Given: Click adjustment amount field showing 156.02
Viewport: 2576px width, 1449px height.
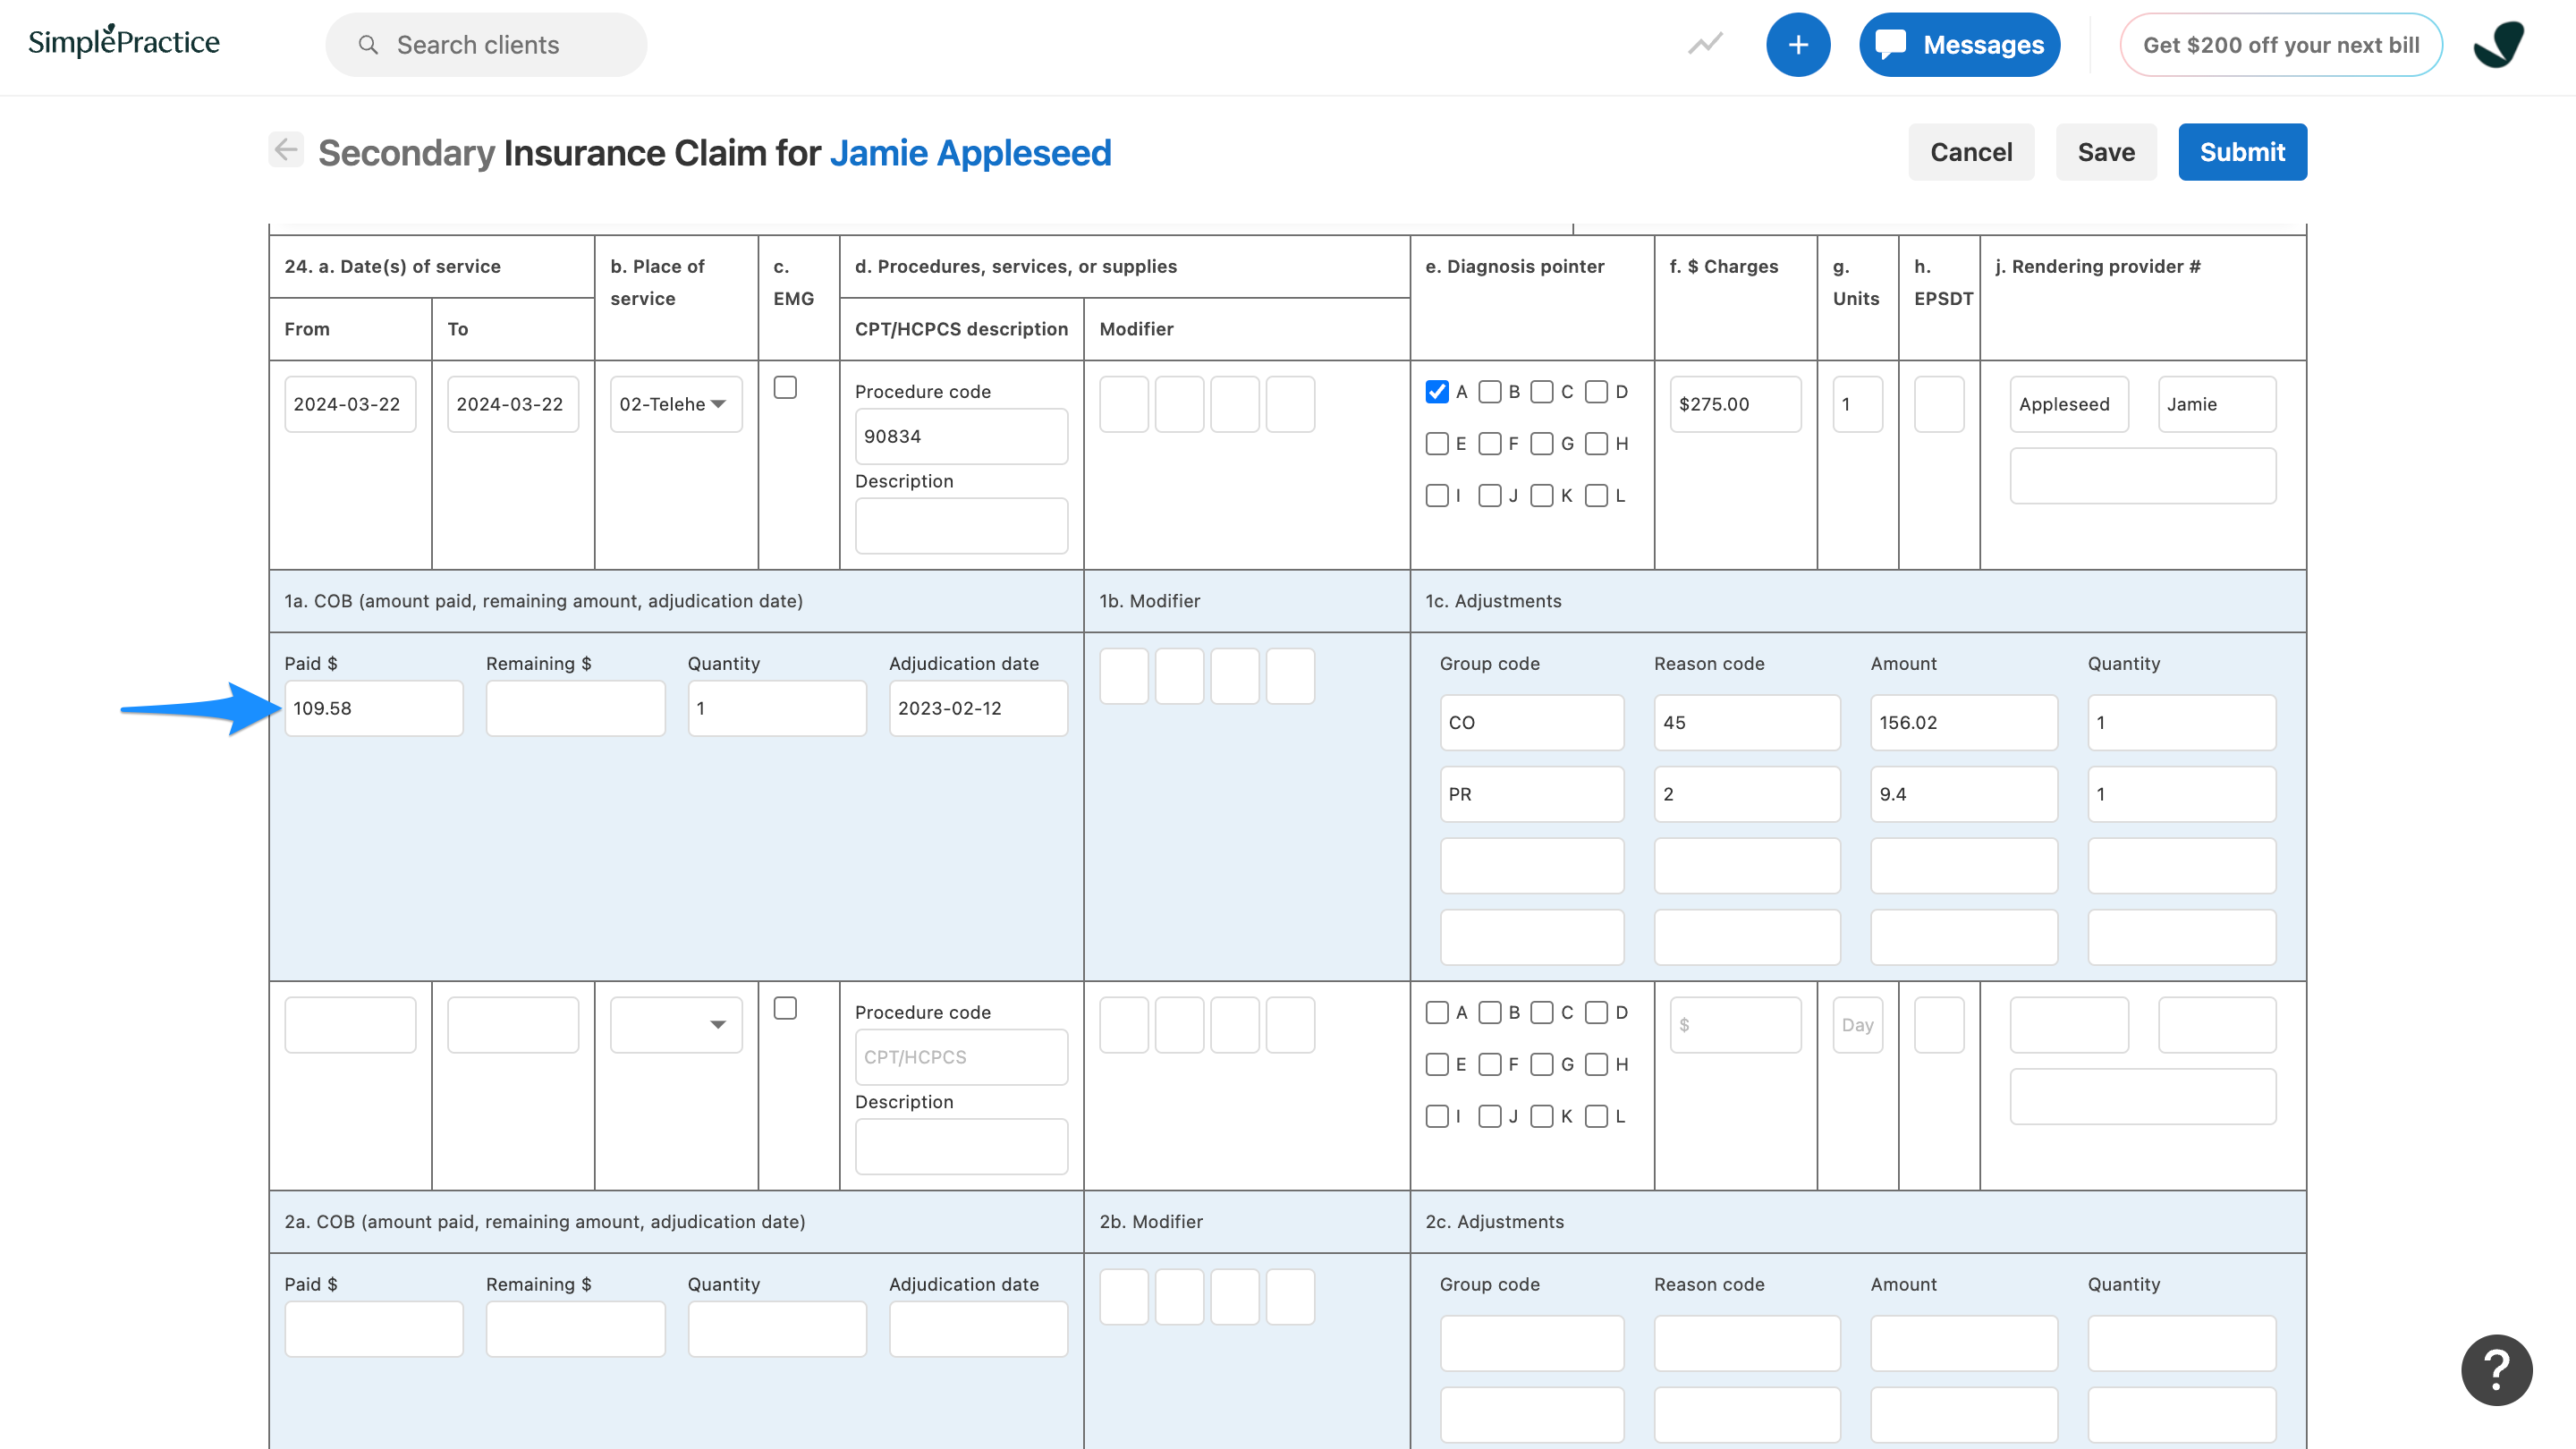Looking at the screenshot, I should (x=1964, y=722).
